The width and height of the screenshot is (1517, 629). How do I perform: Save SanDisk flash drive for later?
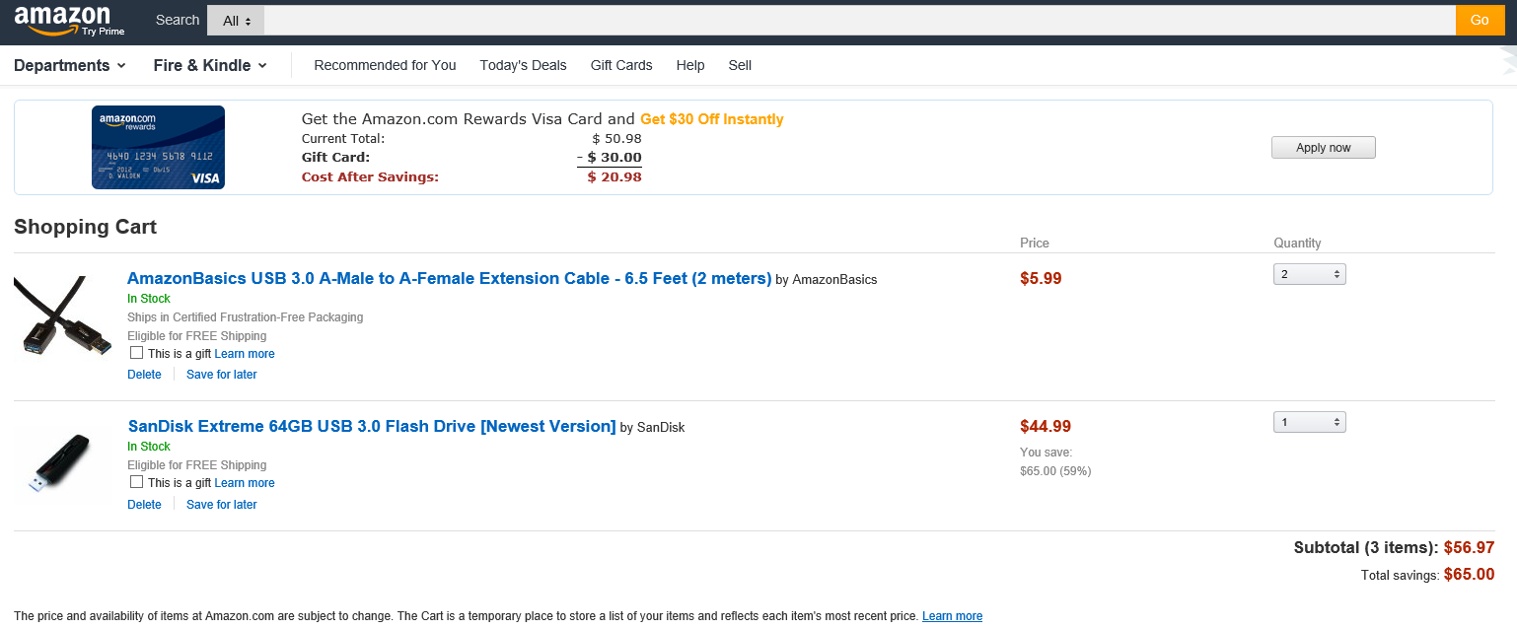[x=221, y=505]
